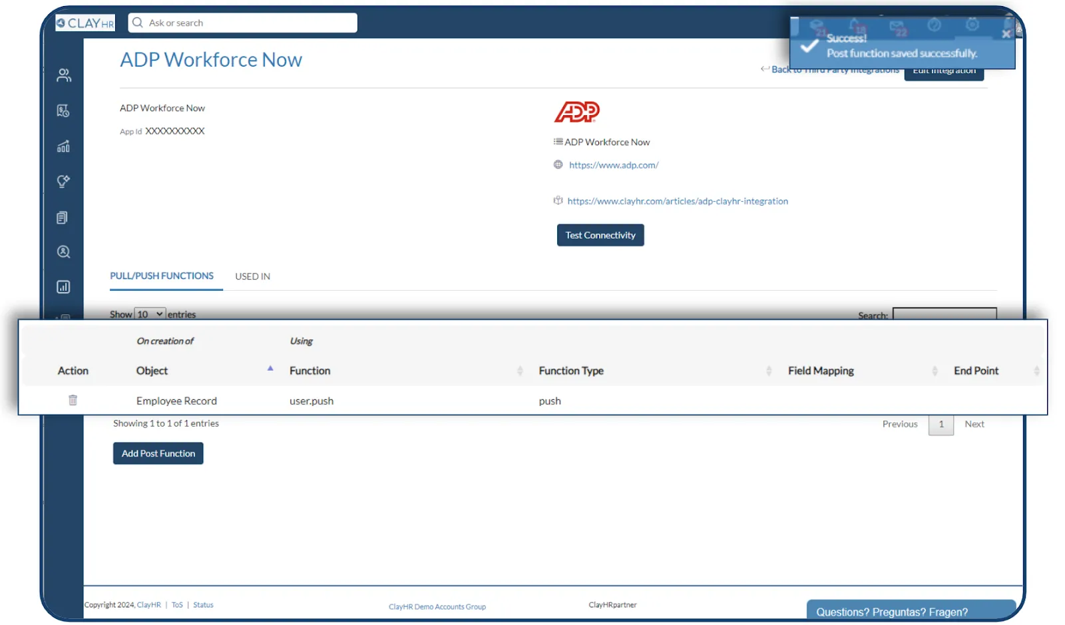This screenshot has width=1065, height=625.
Task: Open the people/employees sidebar icon
Action: [x=64, y=75]
